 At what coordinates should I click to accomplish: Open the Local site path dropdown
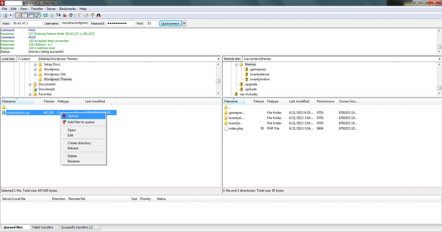coord(218,59)
